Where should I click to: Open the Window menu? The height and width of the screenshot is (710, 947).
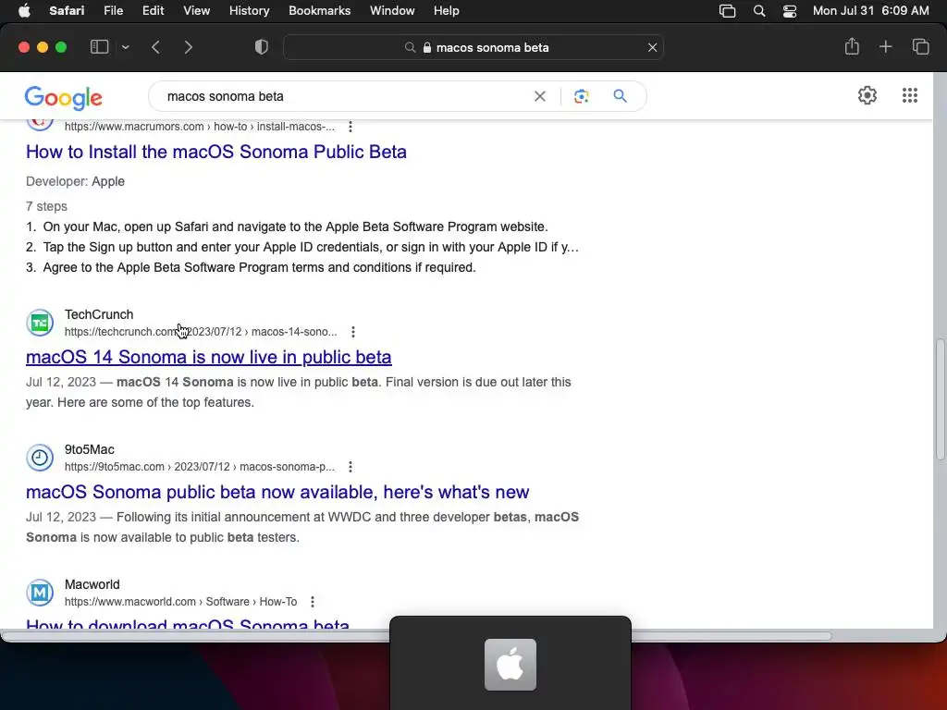[392, 11]
